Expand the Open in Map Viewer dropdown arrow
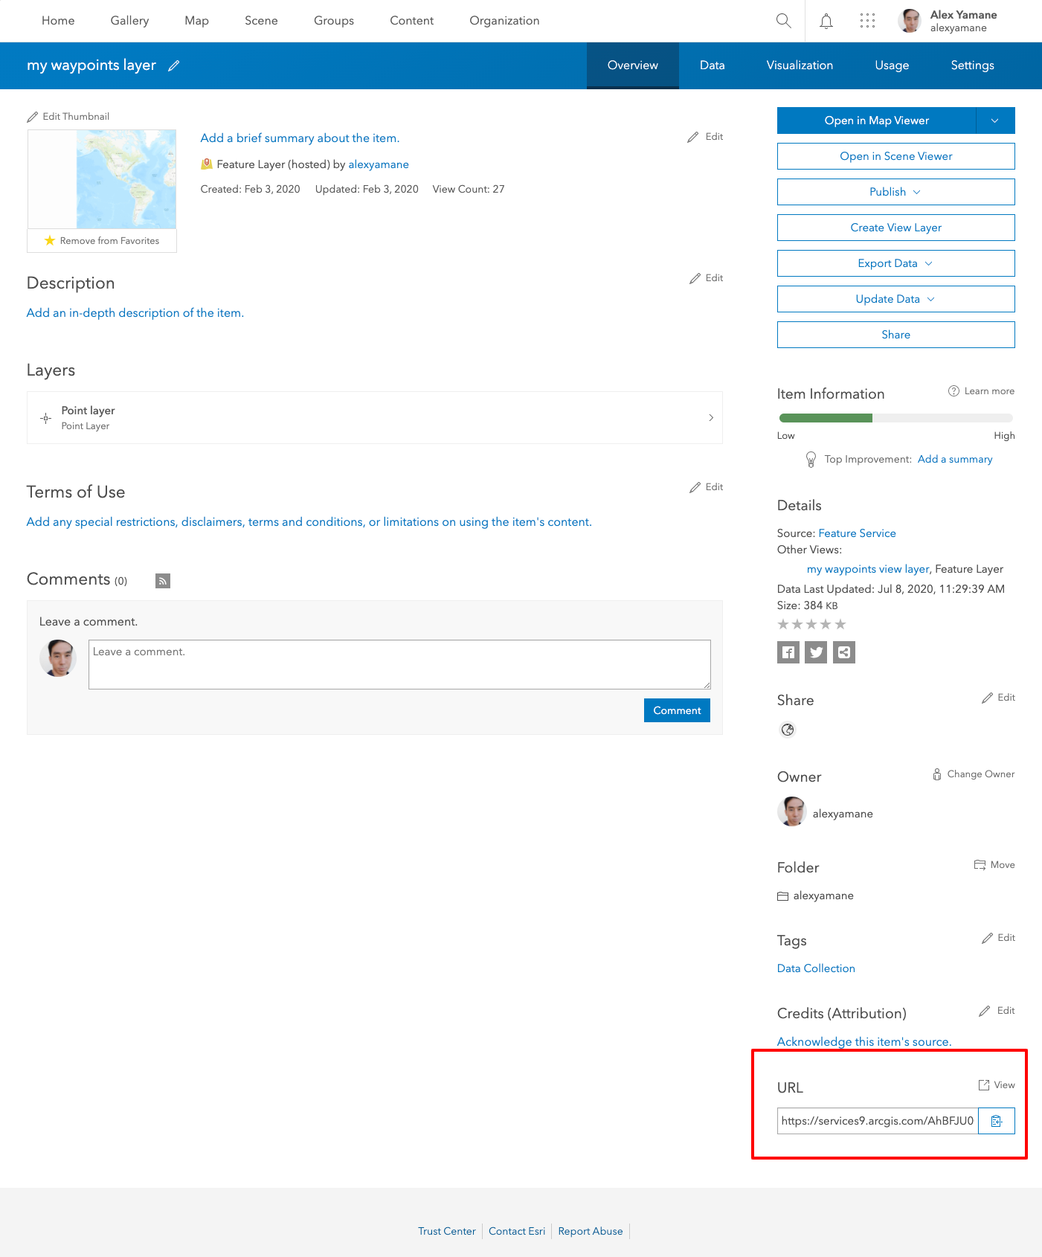This screenshot has height=1257, width=1042. pos(995,120)
